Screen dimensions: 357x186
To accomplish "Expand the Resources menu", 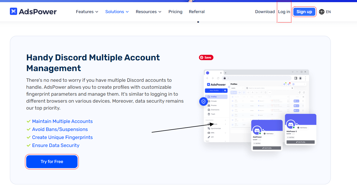I will coord(149,12).
